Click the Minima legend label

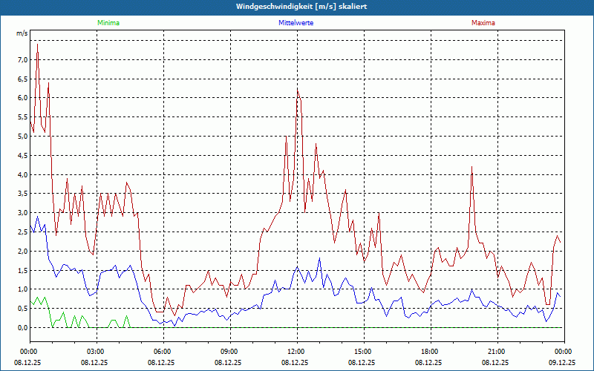(108, 23)
